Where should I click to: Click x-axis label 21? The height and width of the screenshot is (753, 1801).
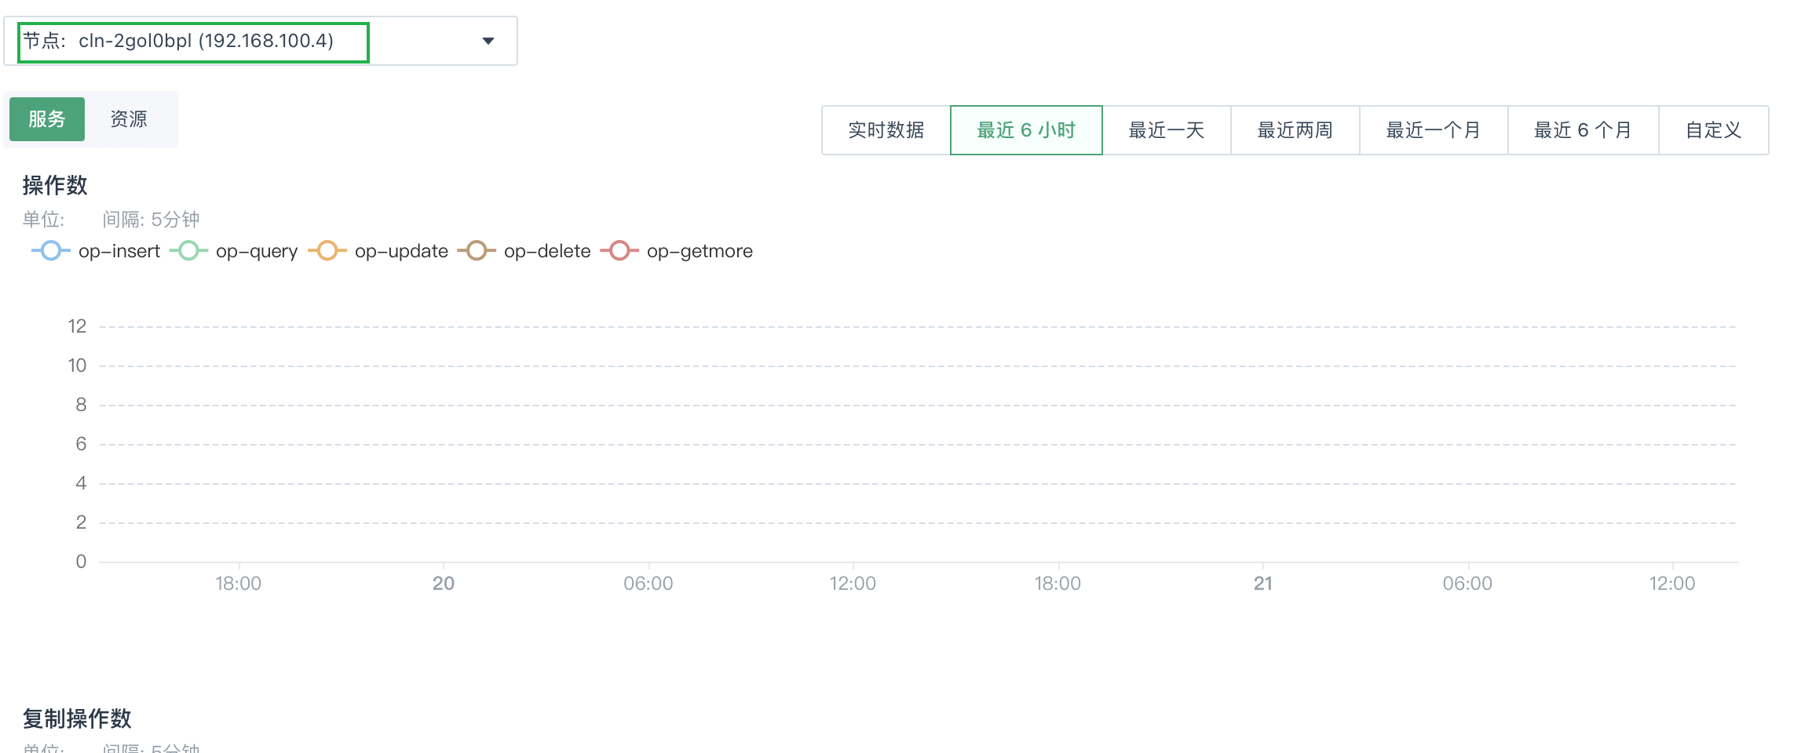[x=1263, y=584]
